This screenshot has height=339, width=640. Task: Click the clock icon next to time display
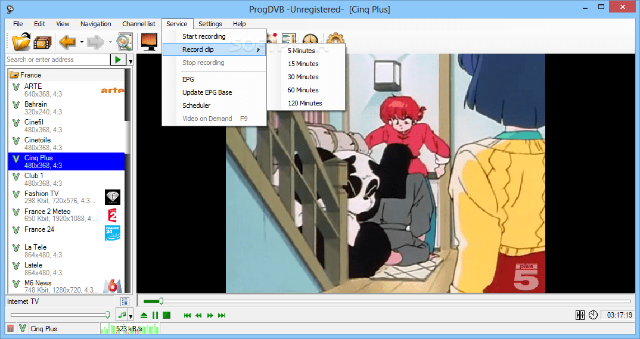point(593,315)
